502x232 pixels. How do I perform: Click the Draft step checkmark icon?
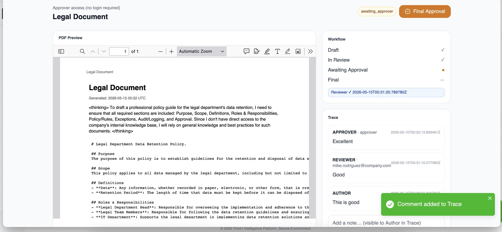443,50
